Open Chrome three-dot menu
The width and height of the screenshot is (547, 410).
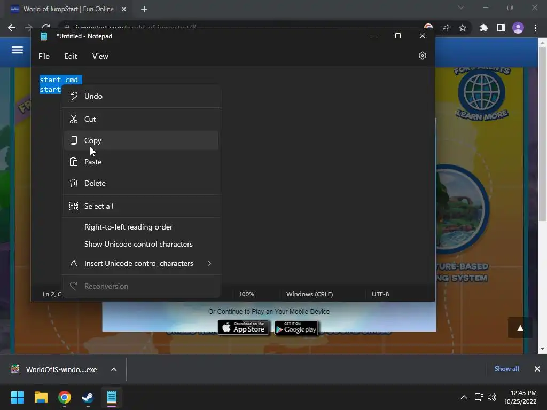tap(535, 28)
